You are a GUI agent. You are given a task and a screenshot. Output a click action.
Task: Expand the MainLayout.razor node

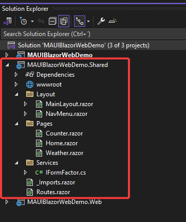(25, 104)
